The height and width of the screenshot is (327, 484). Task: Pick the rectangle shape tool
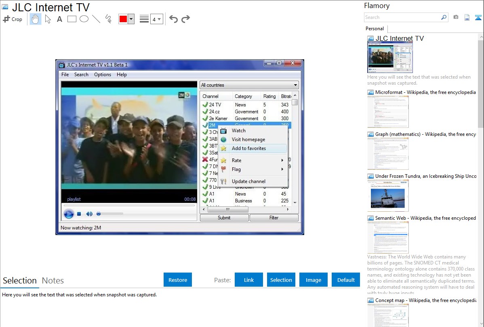pos(72,19)
